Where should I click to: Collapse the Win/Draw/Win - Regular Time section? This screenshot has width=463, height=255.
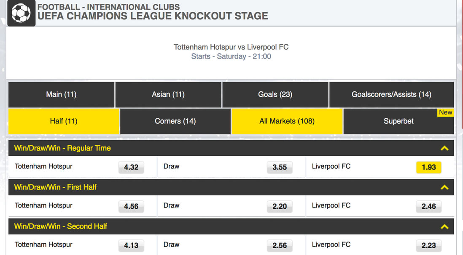(444, 148)
